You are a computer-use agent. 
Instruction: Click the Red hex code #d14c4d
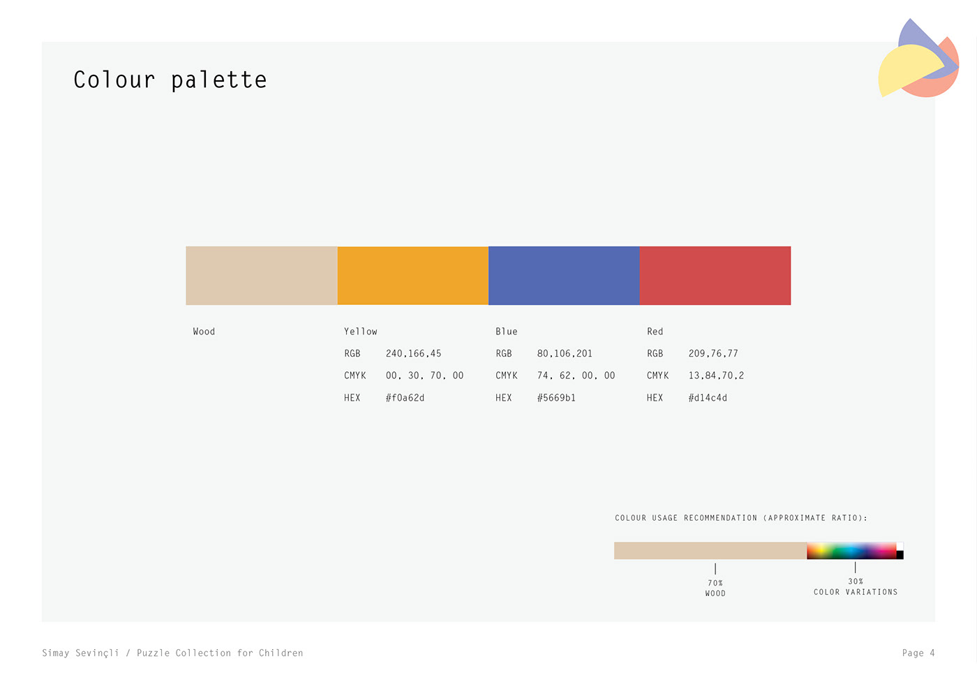[708, 398]
